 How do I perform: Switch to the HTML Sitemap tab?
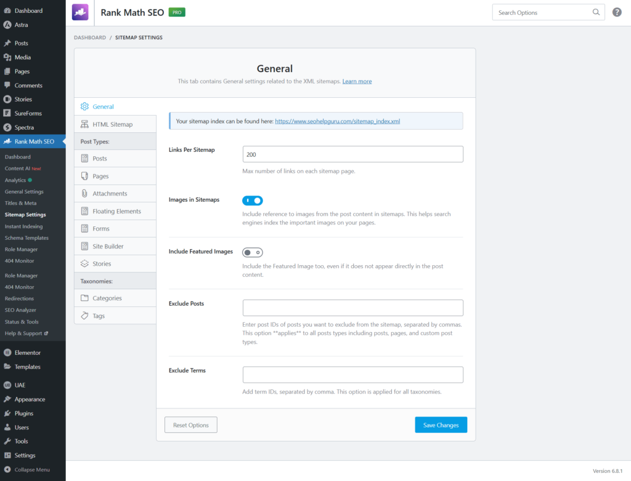[115, 124]
